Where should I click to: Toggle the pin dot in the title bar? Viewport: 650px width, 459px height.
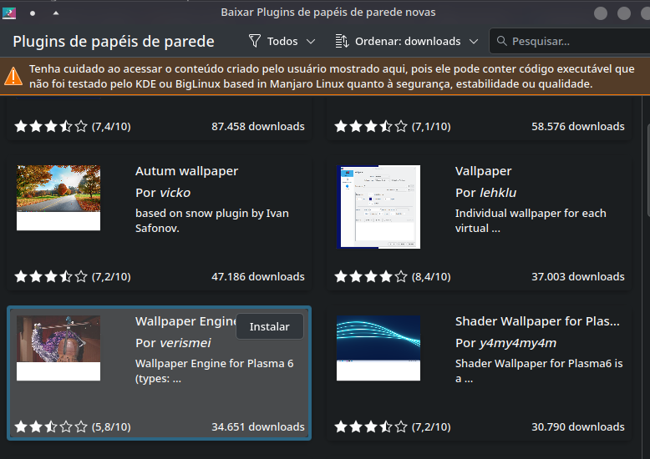click(x=33, y=13)
